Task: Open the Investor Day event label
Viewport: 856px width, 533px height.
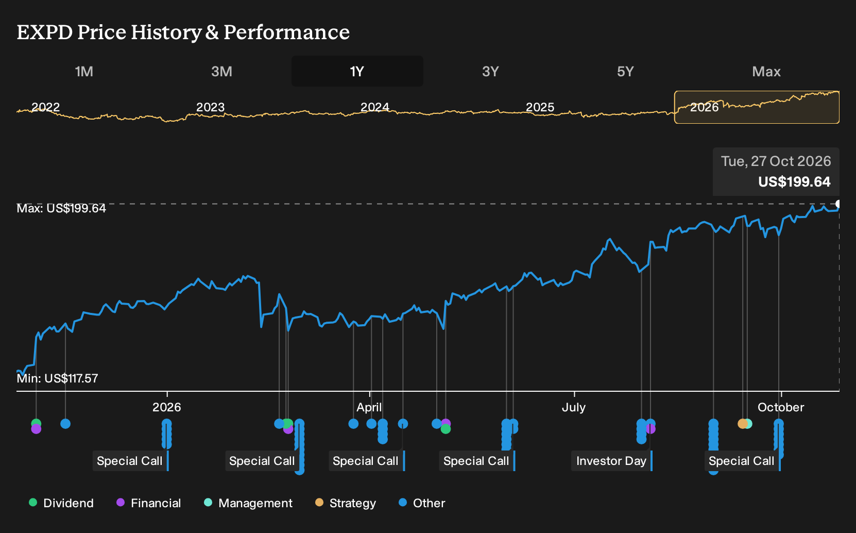Action: 611,461
